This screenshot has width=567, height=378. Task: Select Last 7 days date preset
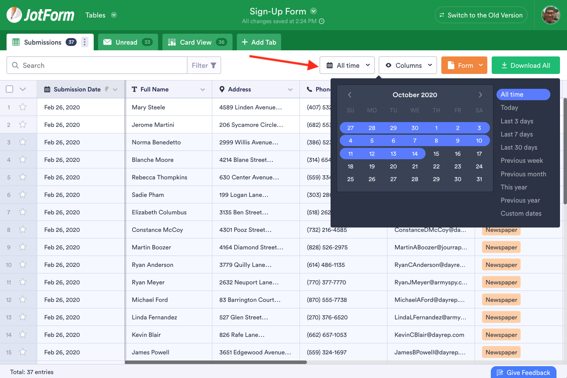pyautogui.click(x=517, y=134)
